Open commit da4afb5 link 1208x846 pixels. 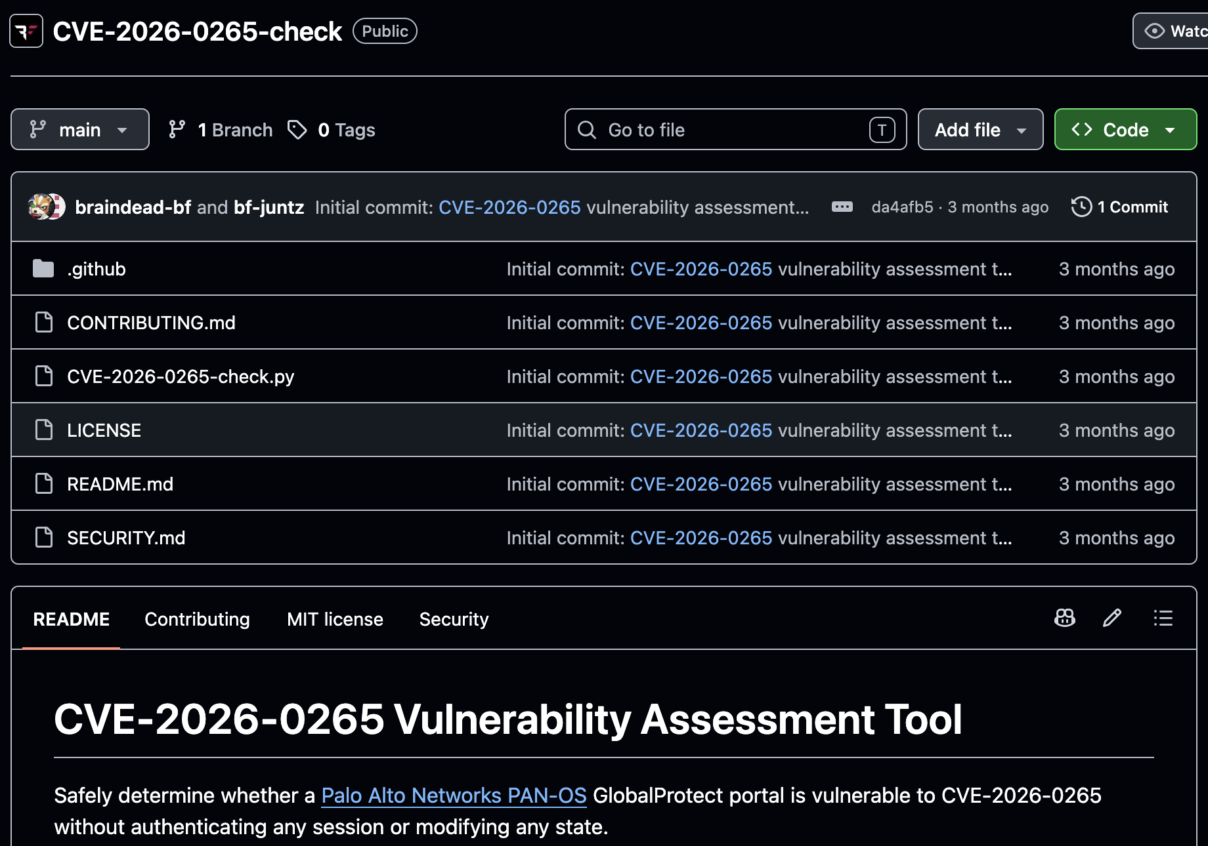pyautogui.click(x=902, y=207)
